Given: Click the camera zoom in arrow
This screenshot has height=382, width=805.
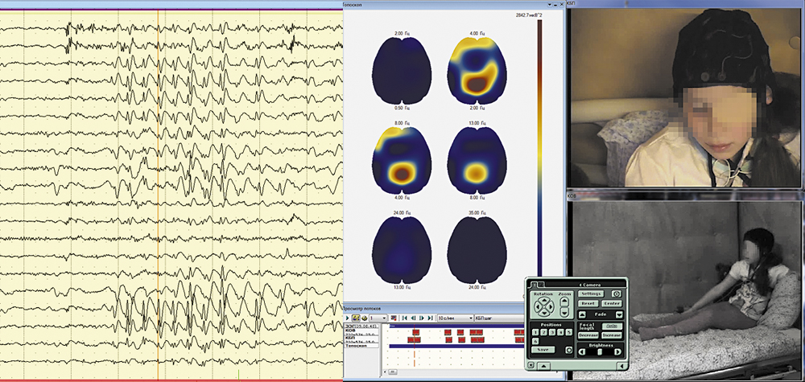Looking at the screenshot, I should [x=564, y=302].
